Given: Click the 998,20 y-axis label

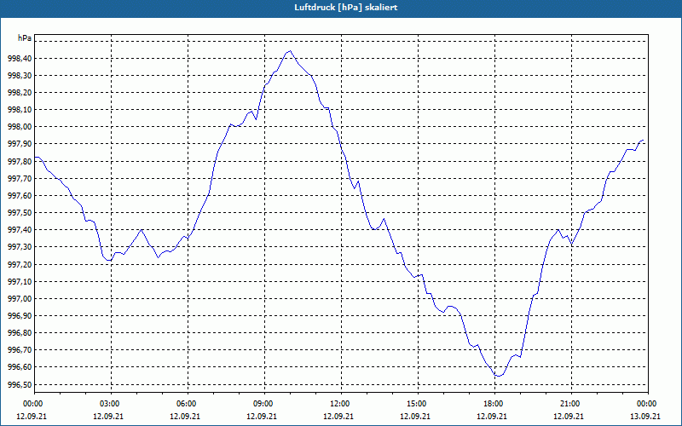Looking at the screenshot, I should pos(20,93).
